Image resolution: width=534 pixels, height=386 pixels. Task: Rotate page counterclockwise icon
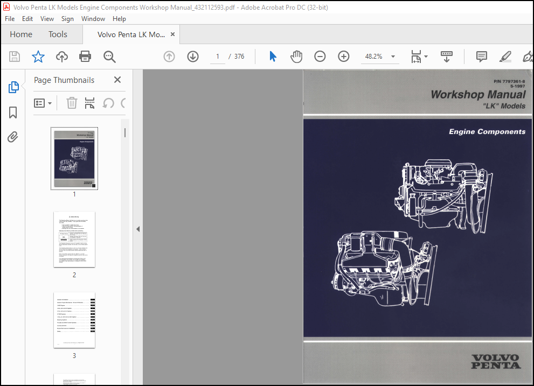(108, 103)
